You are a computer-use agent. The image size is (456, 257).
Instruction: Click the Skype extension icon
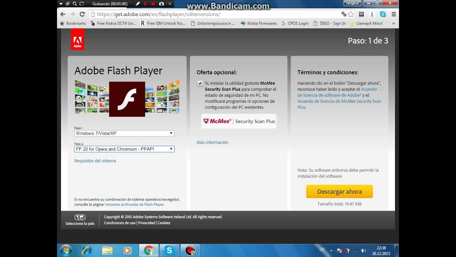(383, 14)
